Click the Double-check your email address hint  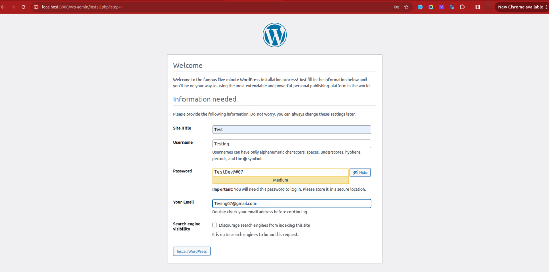click(x=260, y=212)
